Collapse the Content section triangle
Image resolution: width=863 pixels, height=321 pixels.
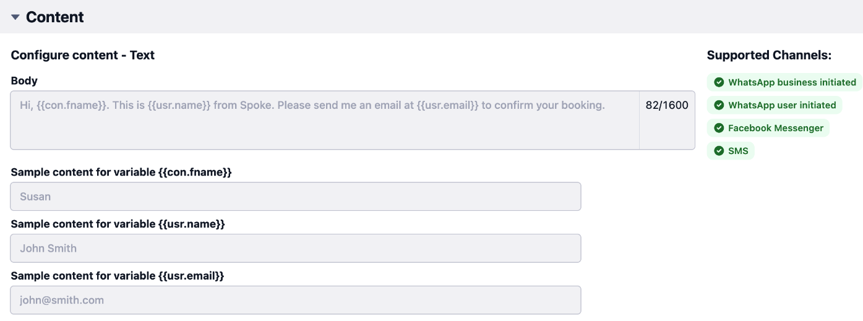pos(15,17)
